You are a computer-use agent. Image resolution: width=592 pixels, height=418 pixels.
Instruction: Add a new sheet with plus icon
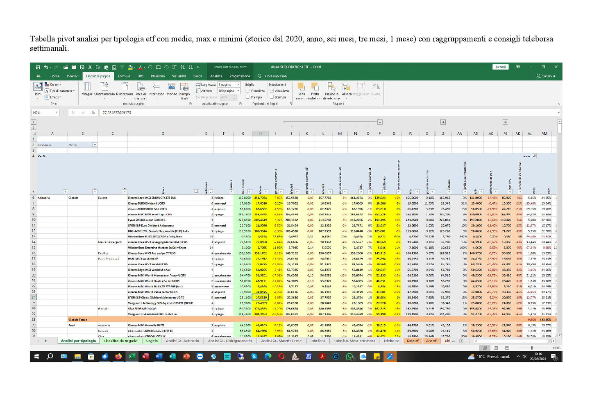tap(461, 341)
